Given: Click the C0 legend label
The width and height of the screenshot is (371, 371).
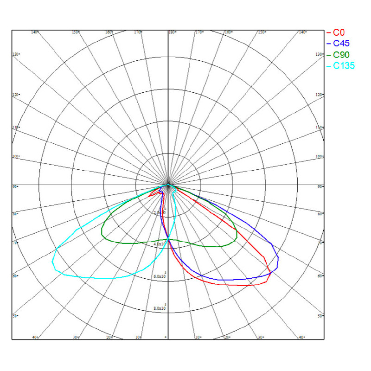Looking at the screenshot, I should 339,32.
